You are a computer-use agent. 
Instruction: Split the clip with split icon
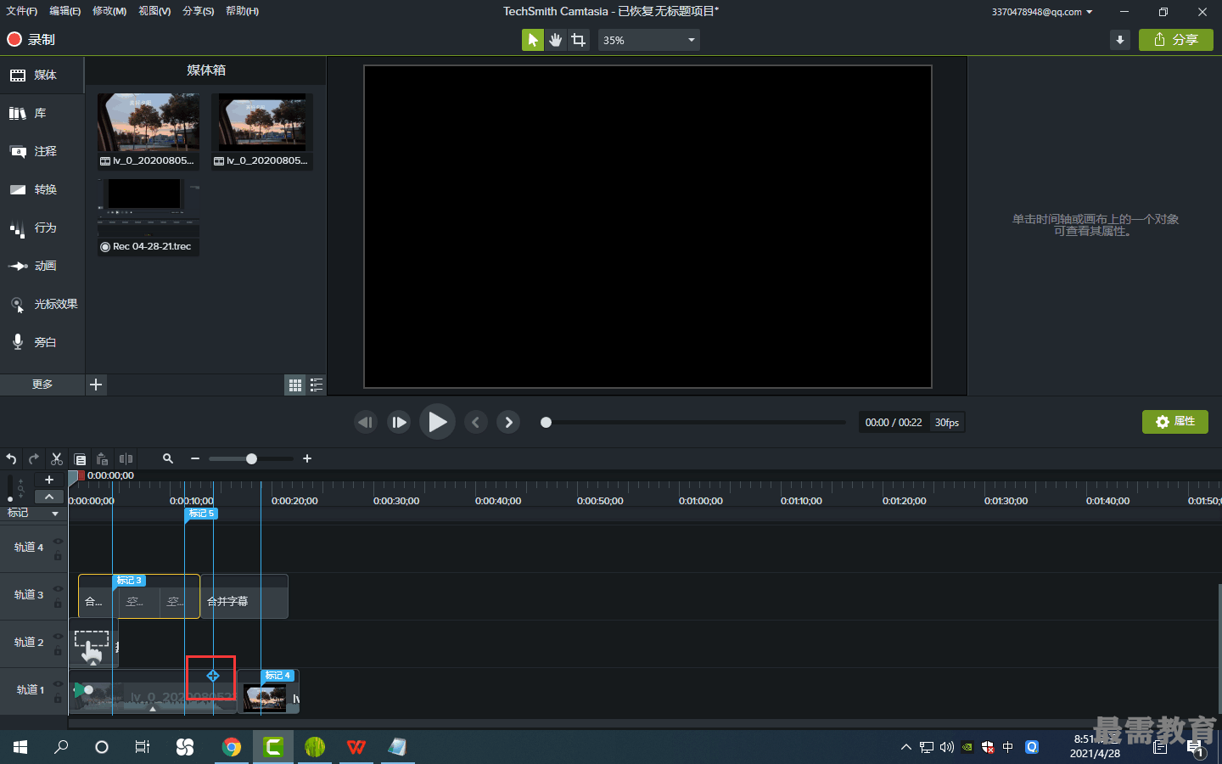click(126, 459)
